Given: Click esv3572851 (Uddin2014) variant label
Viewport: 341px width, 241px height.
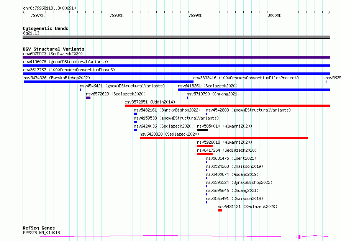Looking at the screenshot, I should [150, 102].
